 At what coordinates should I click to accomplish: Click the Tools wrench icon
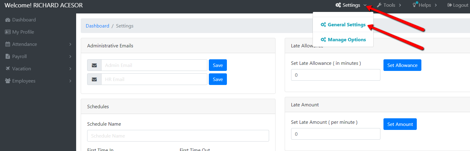tap(379, 5)
